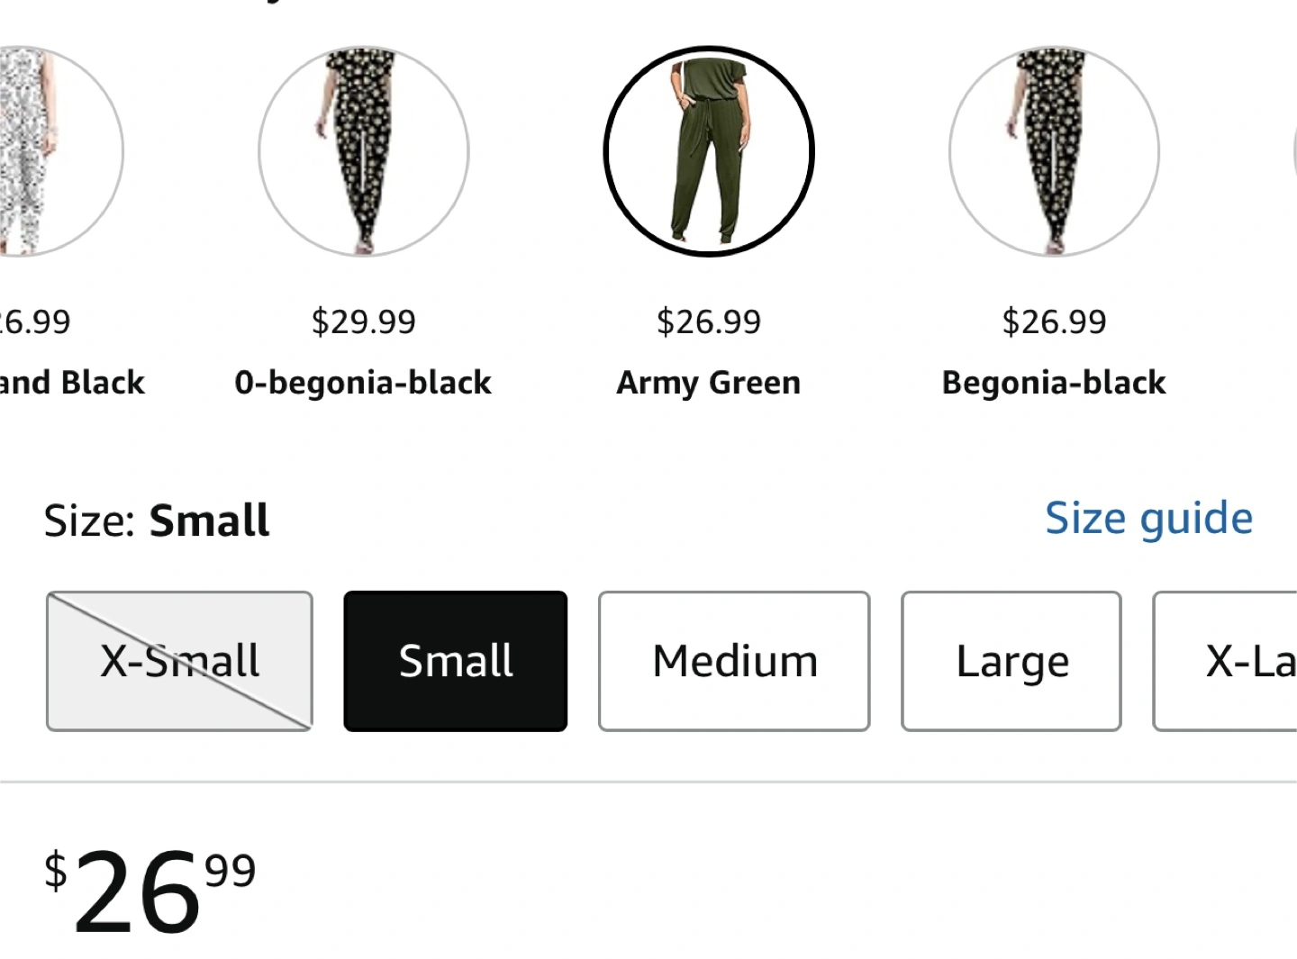Choose the 0-begonia-black jumpsuit swatch
This screenshot has height=959, width=1297.
point(364,151)
